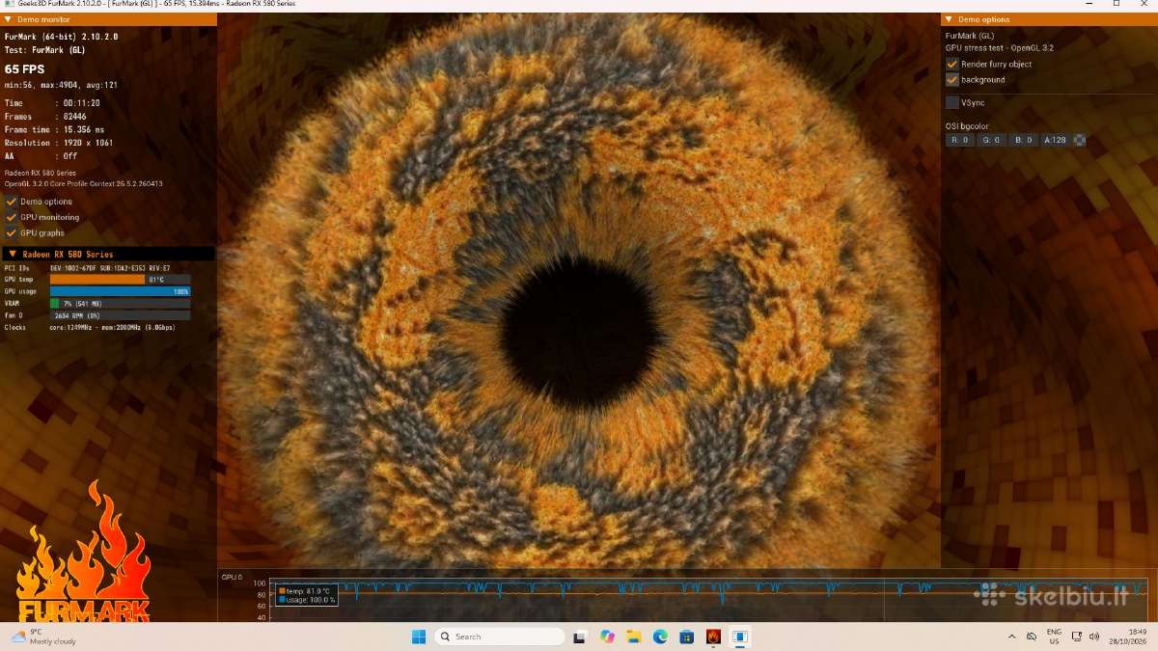Open Microsoft Edge from the taskbar
Viewport: 1158px width, 651px height.
660,637
